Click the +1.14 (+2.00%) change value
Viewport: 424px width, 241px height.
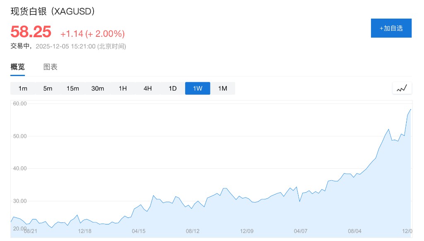(x=92, y=33)
